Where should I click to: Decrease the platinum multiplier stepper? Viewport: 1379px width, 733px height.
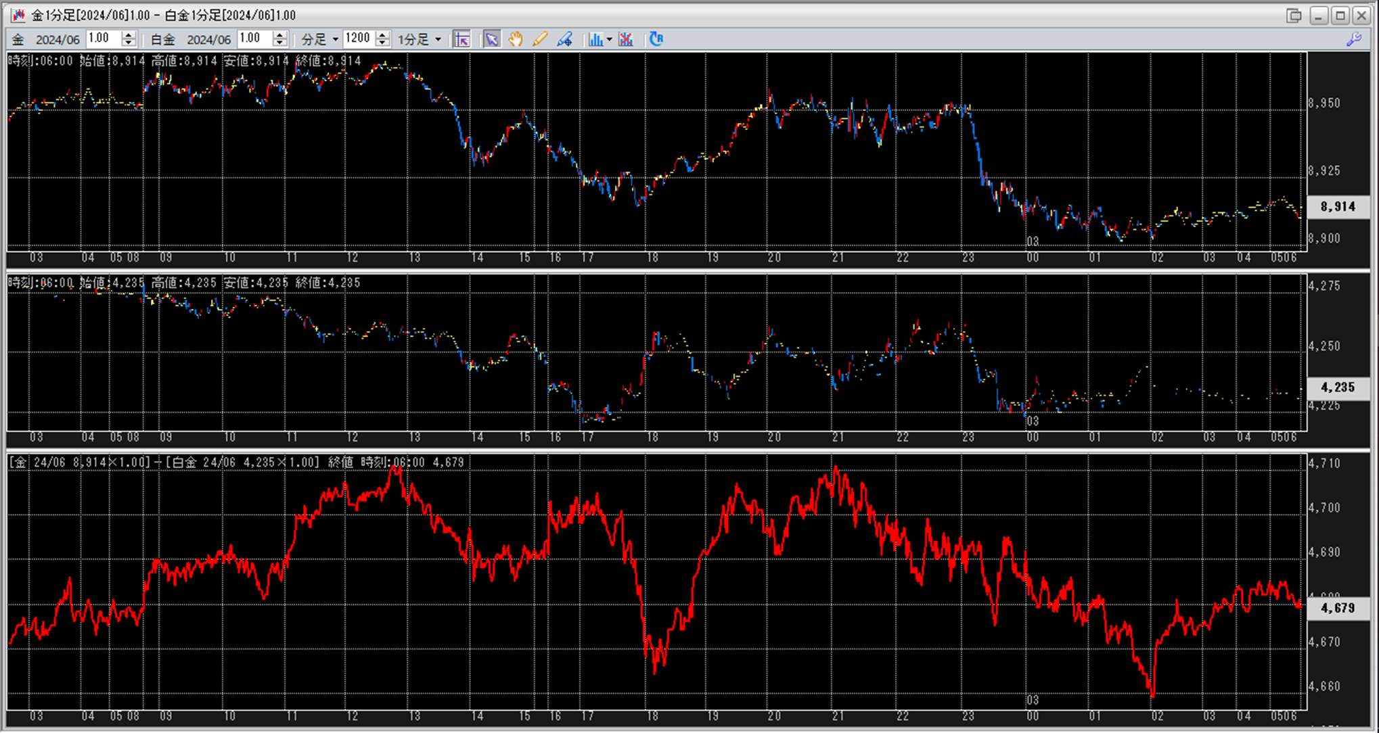(279, 43)
